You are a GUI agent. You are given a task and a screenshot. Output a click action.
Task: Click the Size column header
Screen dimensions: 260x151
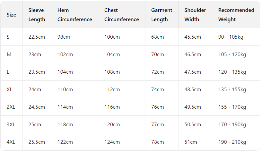(11, 15)
